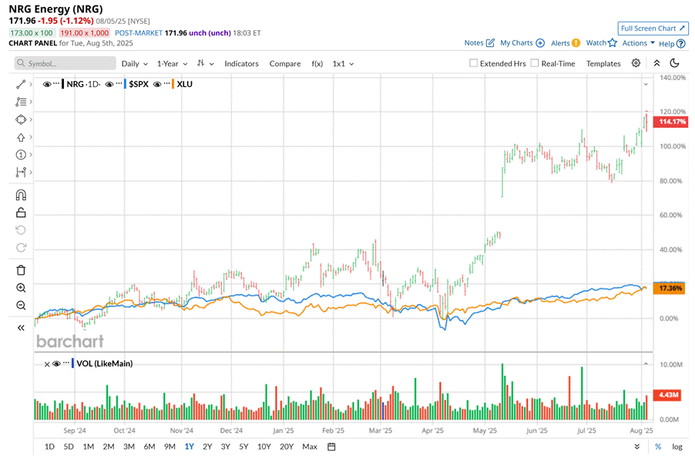Image resolution: width=695 pixels, height=459 pixels.
Task: Open Alerts warning icon
Action: (x=576, y=43)
